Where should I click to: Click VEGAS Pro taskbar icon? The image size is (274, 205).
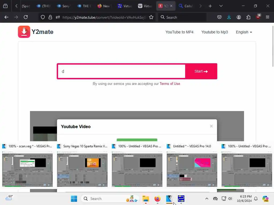[169, 199]
